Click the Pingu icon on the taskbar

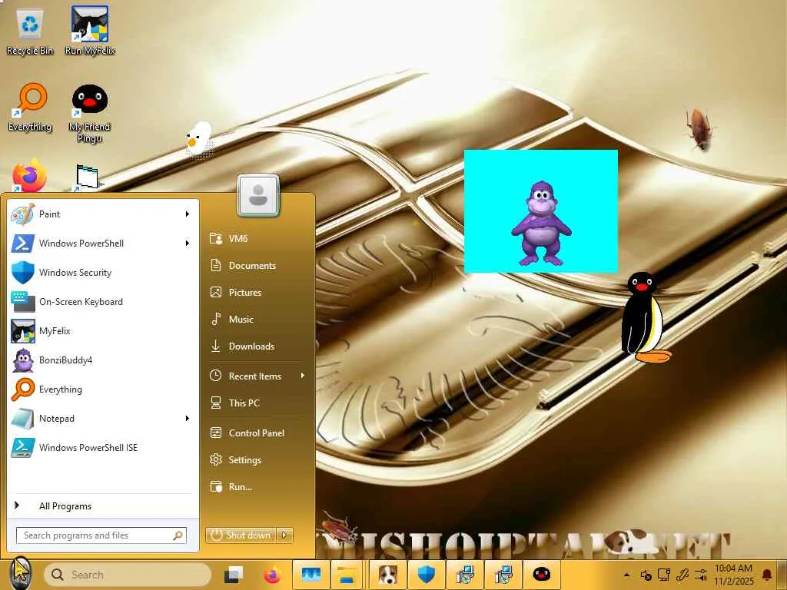click(542, 575)
